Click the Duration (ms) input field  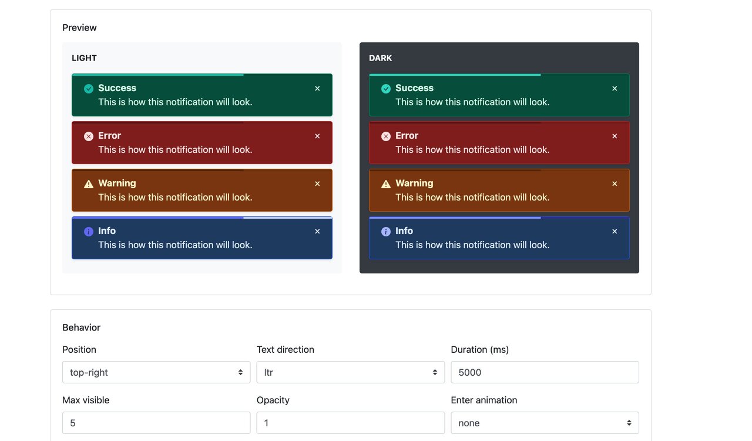click(x=545, y=372)
